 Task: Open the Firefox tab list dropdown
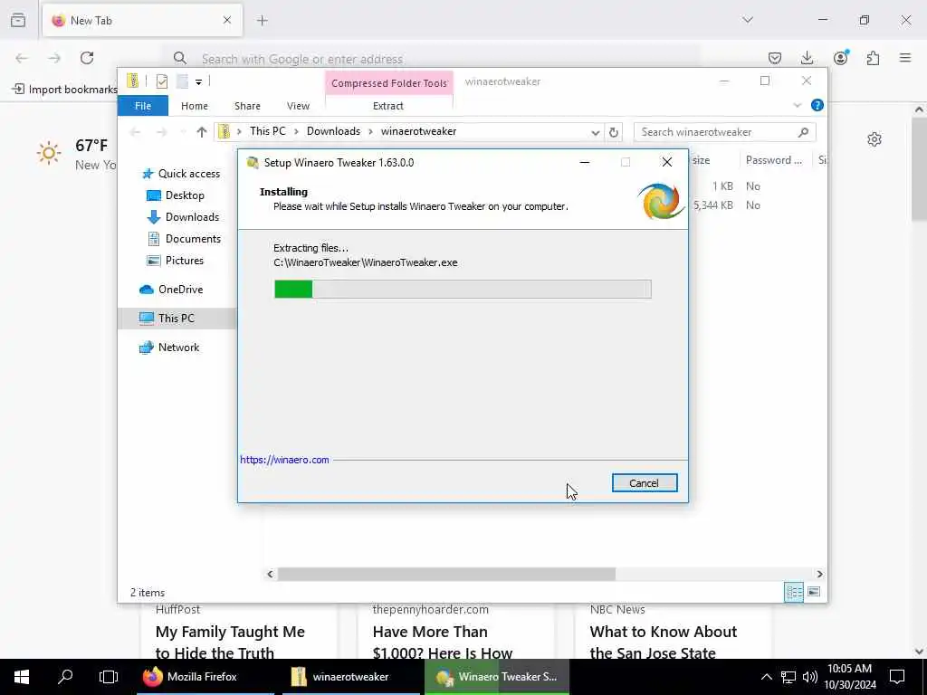click(748, 20)
